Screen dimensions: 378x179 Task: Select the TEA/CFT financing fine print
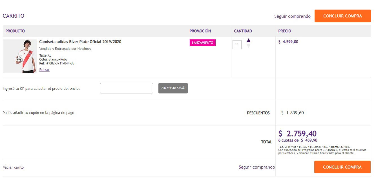[x=322, y=150]
